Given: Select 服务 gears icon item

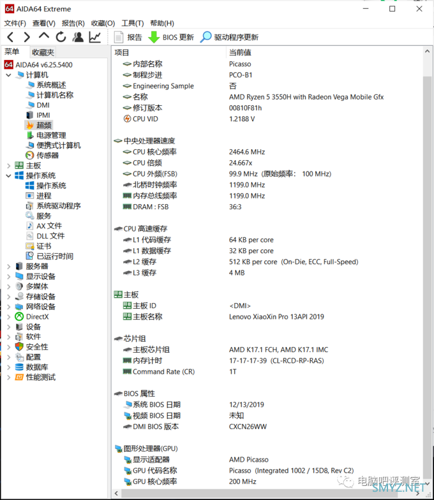Looking at the screenshot, I should [x=39, y=216].
